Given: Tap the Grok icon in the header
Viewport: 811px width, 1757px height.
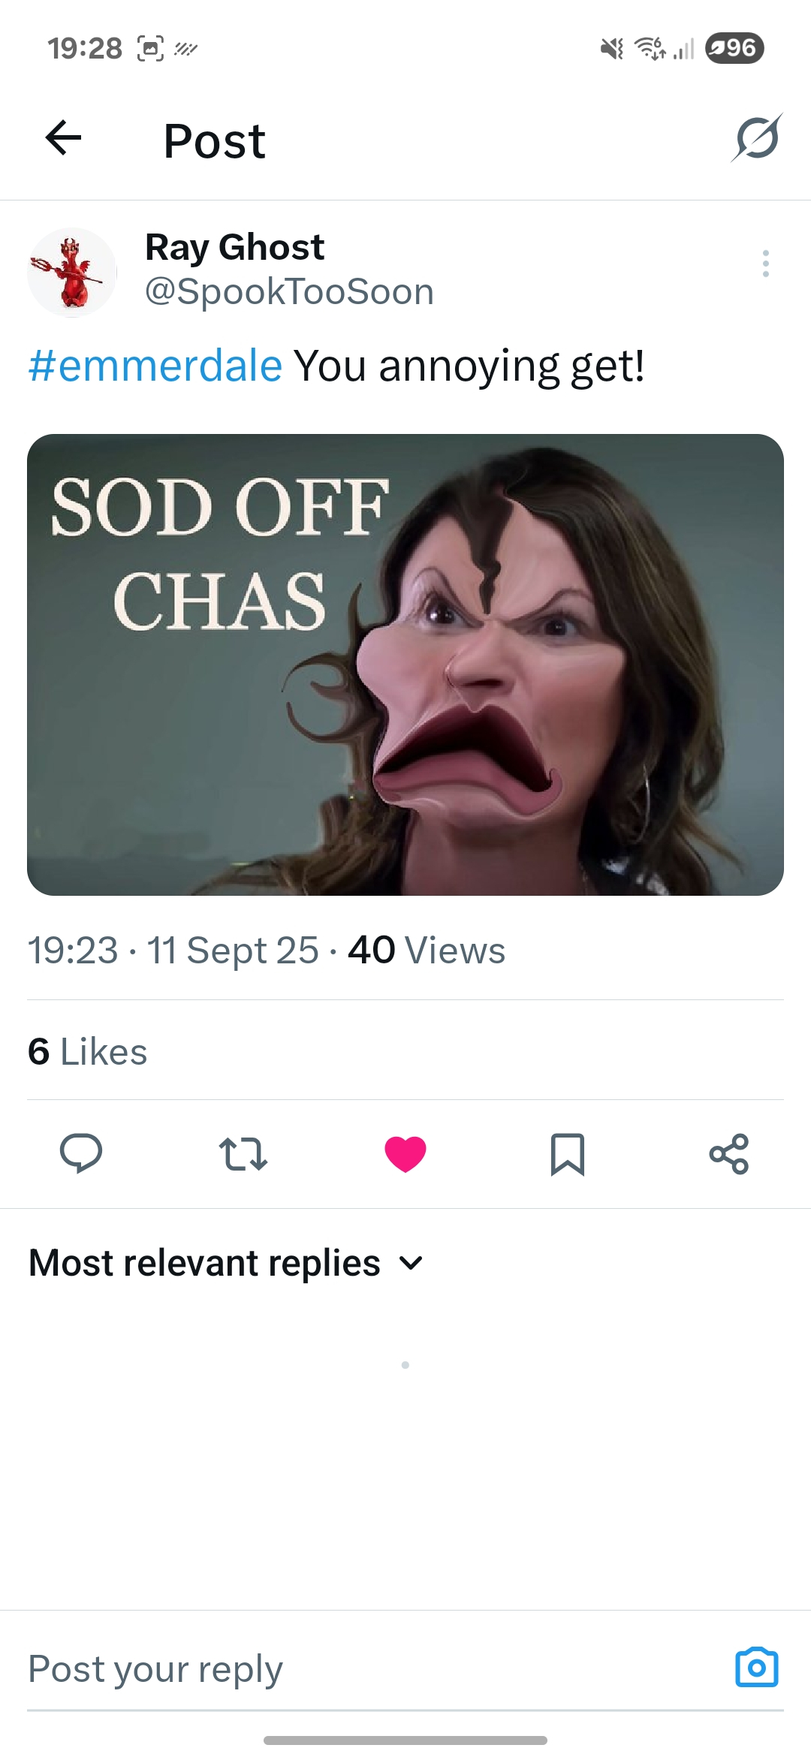Looking at the screenshot, I should 757,137.
